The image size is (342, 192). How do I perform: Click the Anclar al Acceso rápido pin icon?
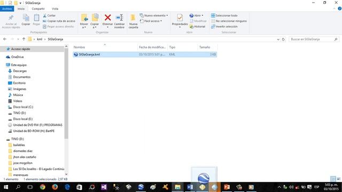pyautogui.click(x=11, y=18)
